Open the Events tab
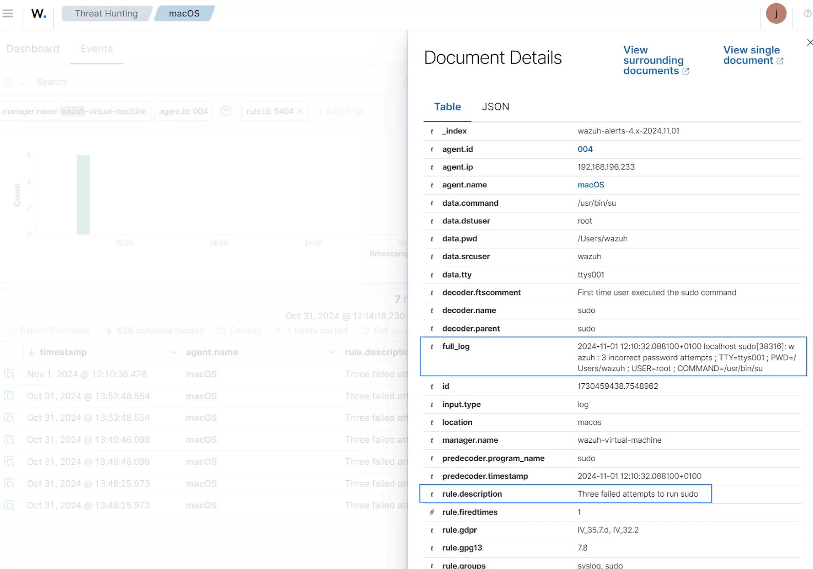Image resolution: width=813 pixels, height=569 pixels. click(96, 49)
